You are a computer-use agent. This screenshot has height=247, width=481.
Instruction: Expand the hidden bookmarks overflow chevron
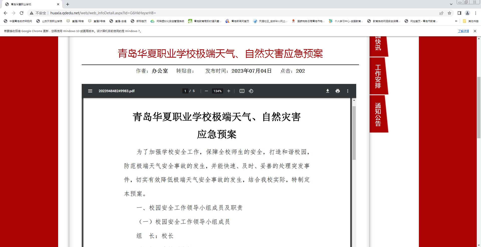pyautogui.click(x=456, y=21)
